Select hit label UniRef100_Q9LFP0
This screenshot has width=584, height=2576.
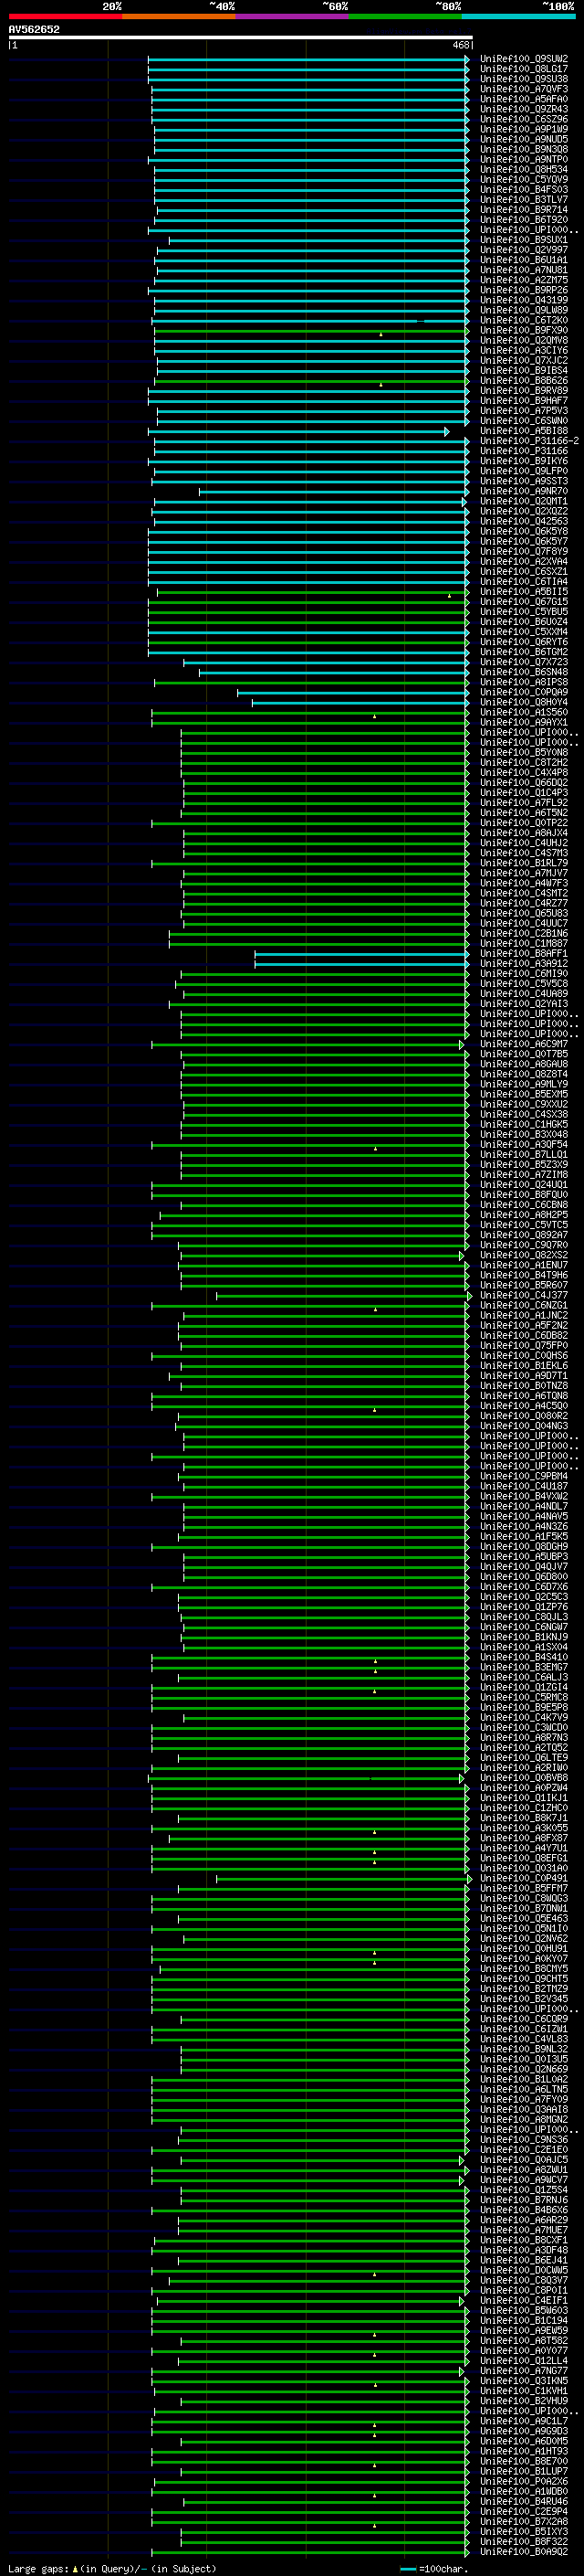(x=524, y=471)
